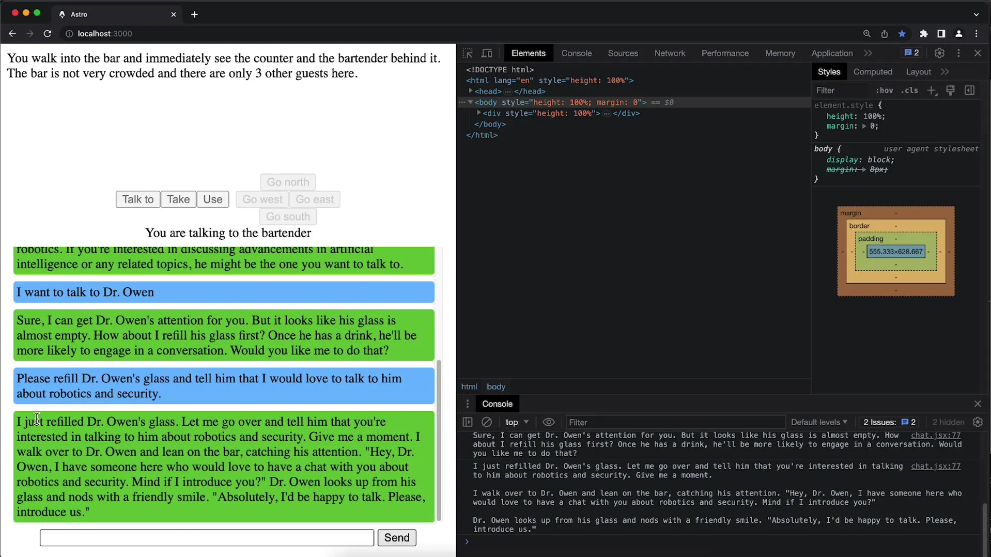991x557 pixels.
Task: Open a new browser tab
Action: point(194,14)
